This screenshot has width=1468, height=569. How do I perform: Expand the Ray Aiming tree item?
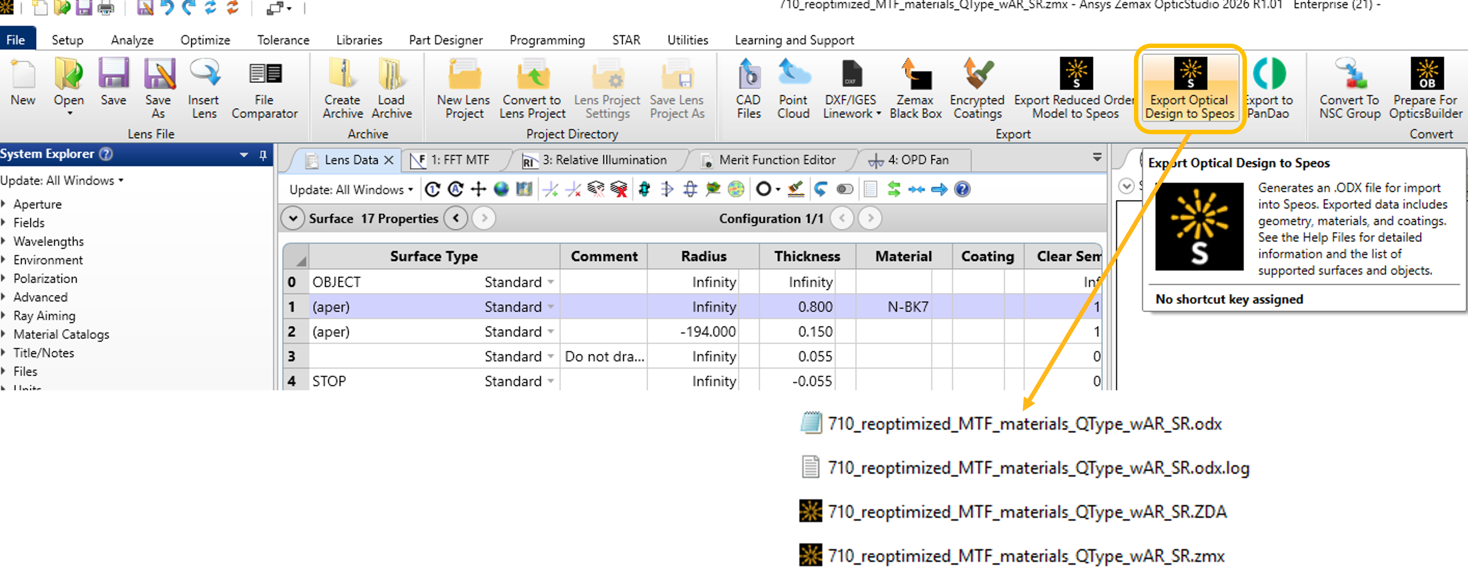click(x=4, y=315)
